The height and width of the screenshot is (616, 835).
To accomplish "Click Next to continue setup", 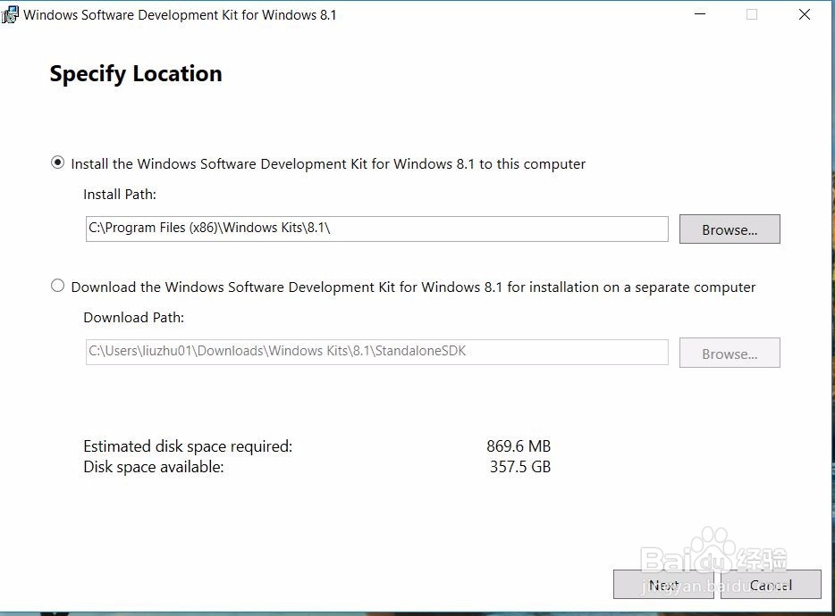I will (x=663, y=585).
